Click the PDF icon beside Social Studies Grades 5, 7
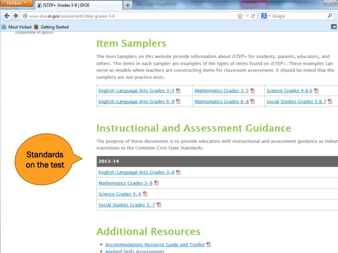Viewport: 338px width, 253px height. 159,205
